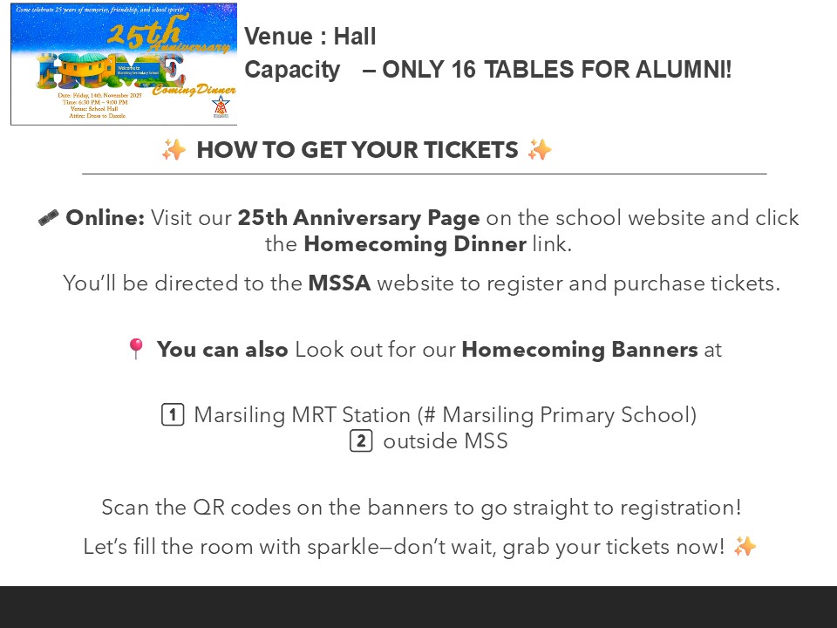Click the sparkle emoji after TICKETS
Viewport: 837px width, 628px height.
click(x=540, y=150)
